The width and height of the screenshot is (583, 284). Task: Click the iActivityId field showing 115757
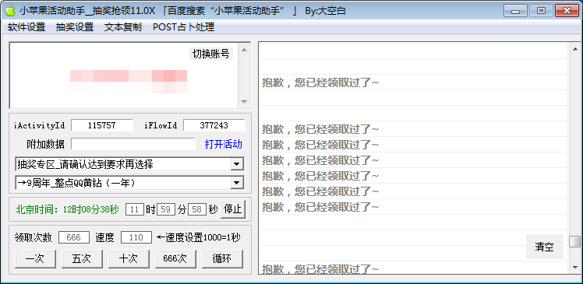click(102, 125)
